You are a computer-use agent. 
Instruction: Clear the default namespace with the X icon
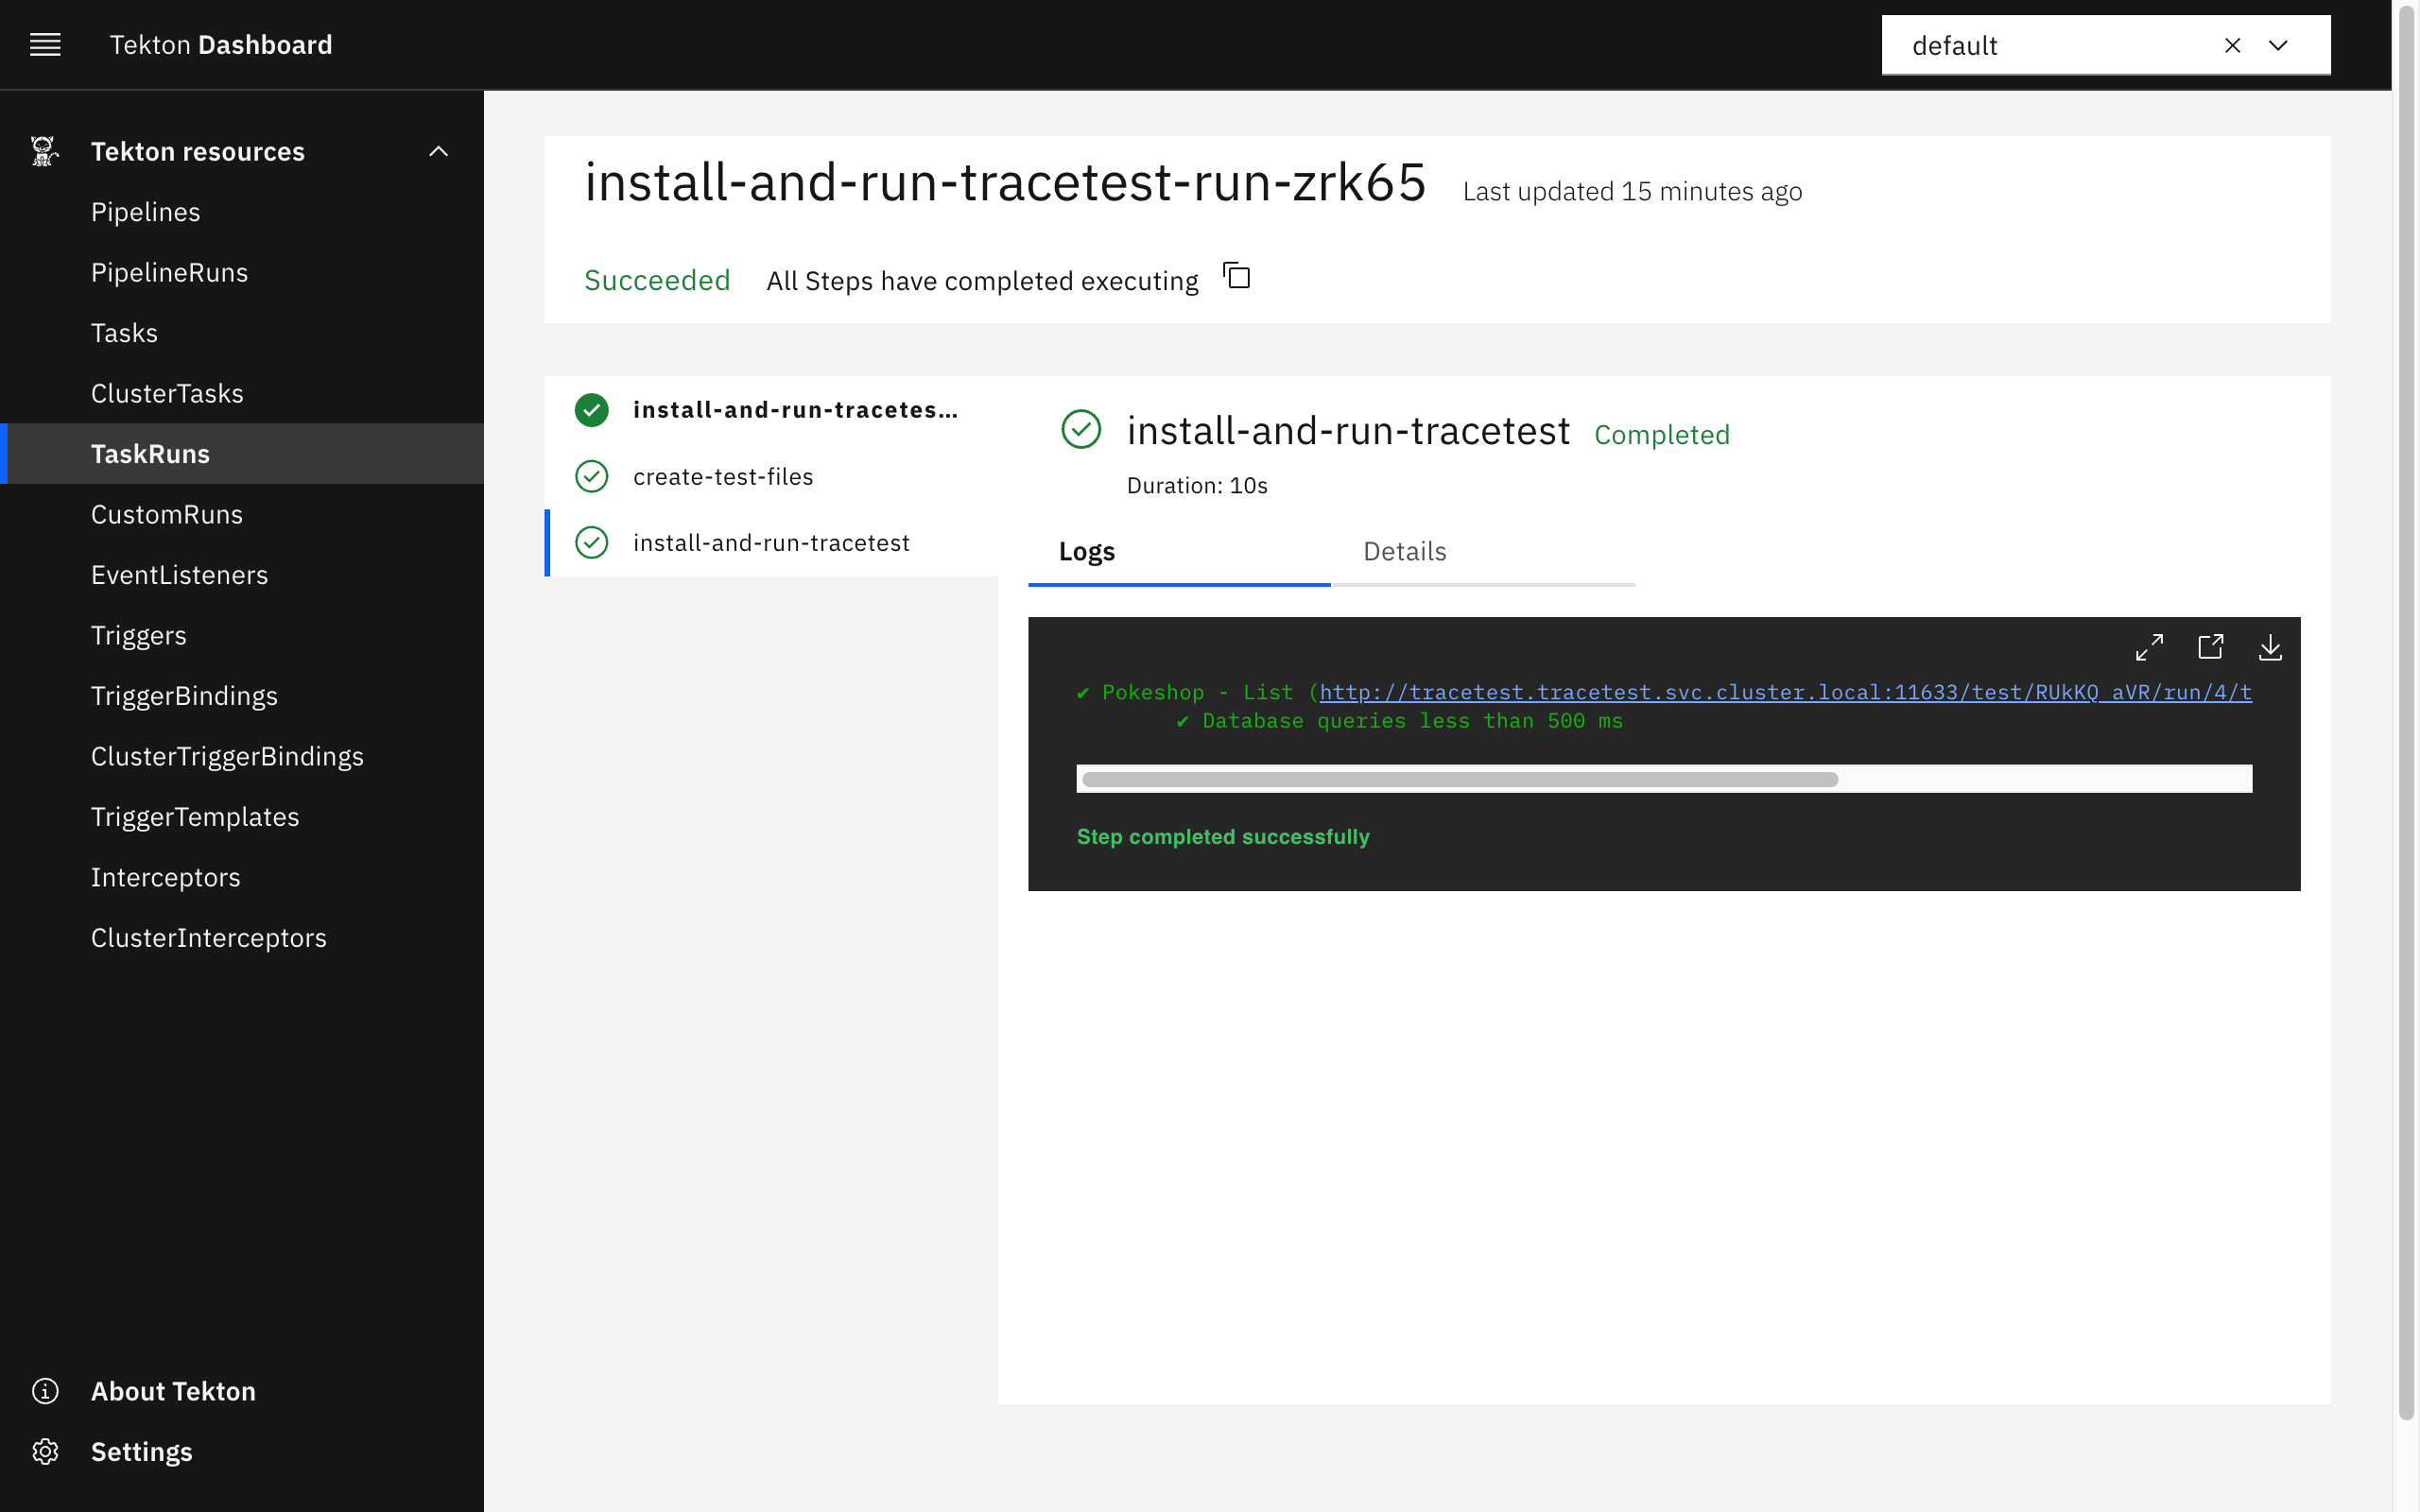pos(2233,45)
